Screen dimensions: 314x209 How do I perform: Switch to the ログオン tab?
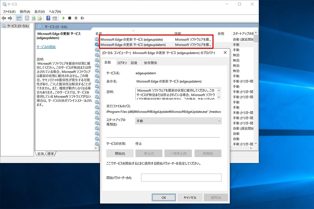coord(122,63)
